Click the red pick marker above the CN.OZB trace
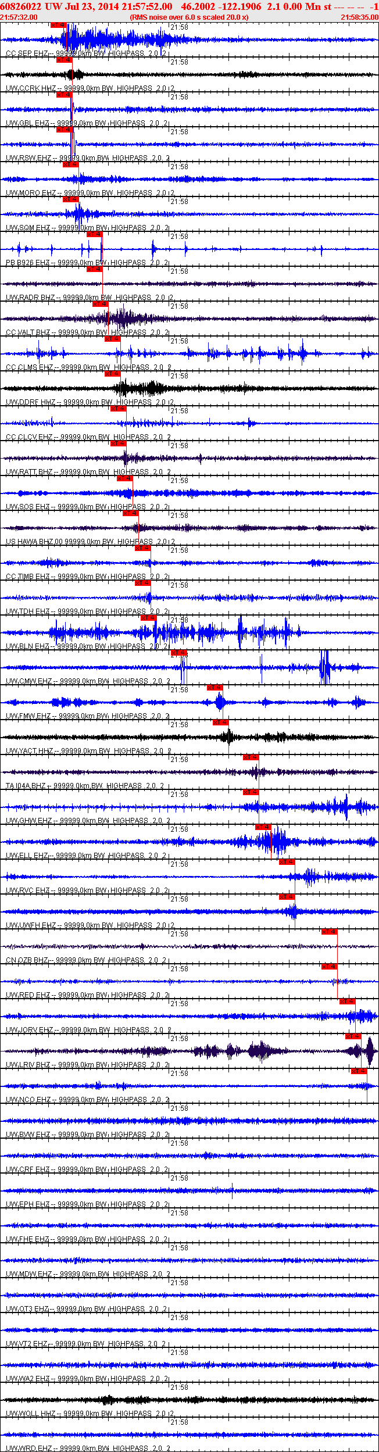Viewport: 379px width, 1452px height. (330, 932)
